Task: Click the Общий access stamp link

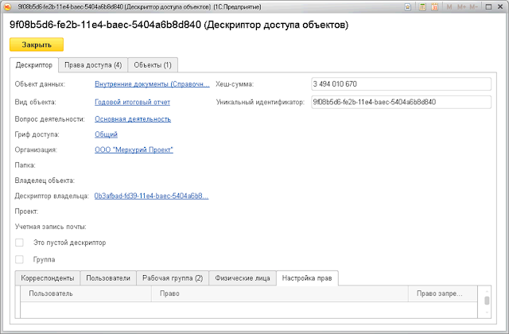Action: (106, 134)
